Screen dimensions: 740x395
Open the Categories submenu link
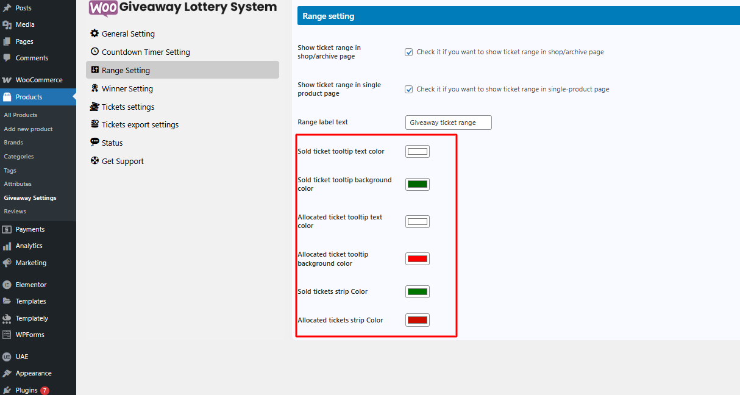pos(19,156)
